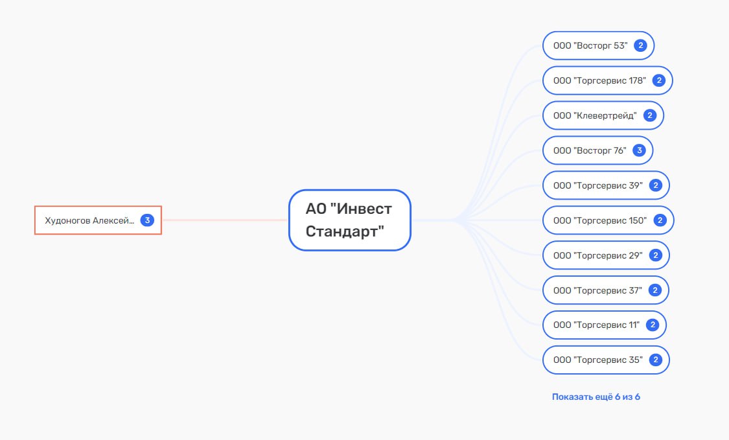Image resolution: width=729 pixels, height=440 pixels.
Task: Click the badge 3 on Восторг 76
Action: 639,150
